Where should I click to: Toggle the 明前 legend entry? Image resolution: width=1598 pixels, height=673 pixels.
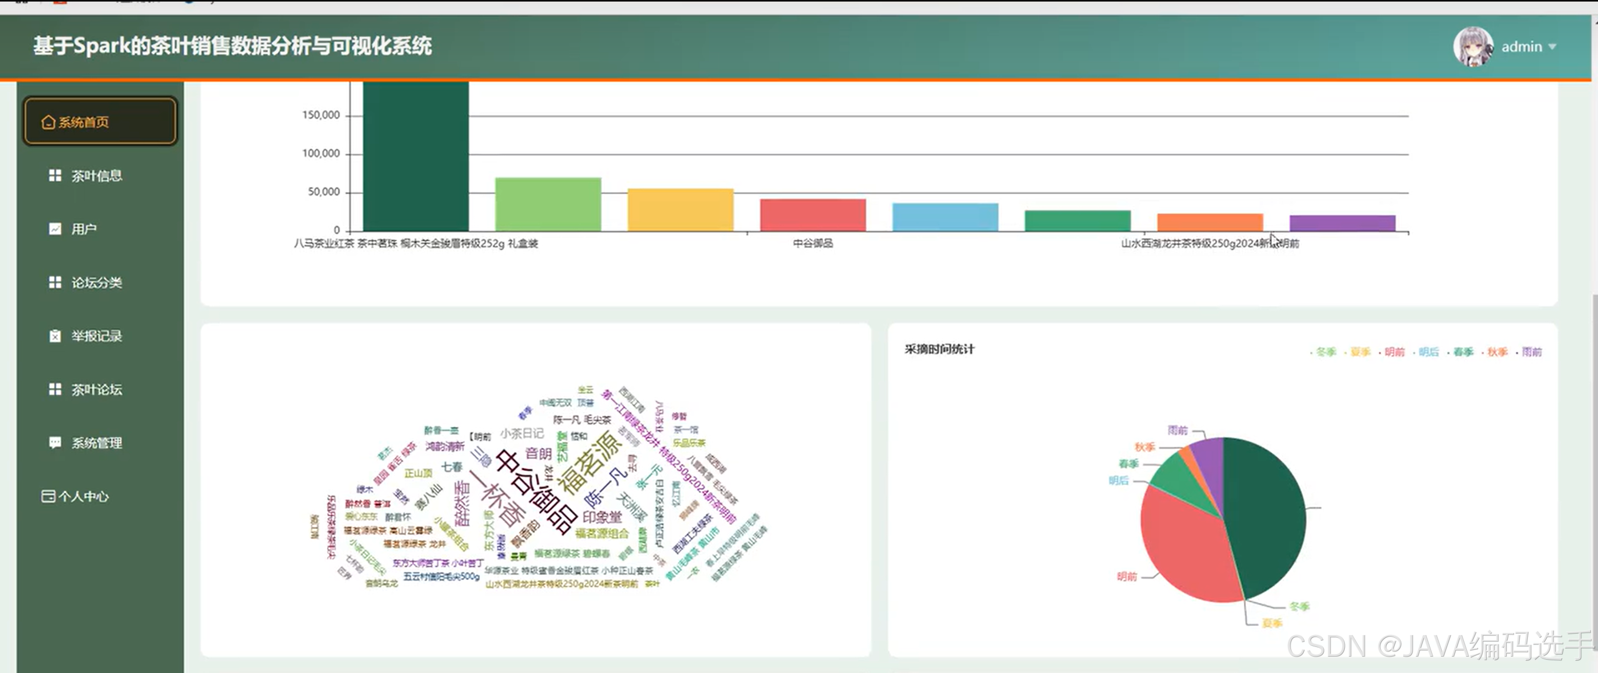pos(1394,352)
